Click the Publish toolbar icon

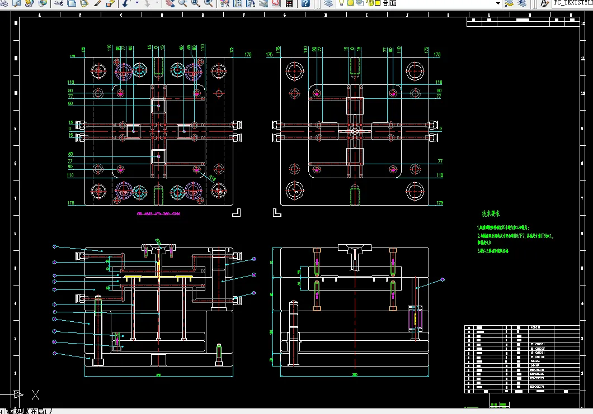coord(29,3)
